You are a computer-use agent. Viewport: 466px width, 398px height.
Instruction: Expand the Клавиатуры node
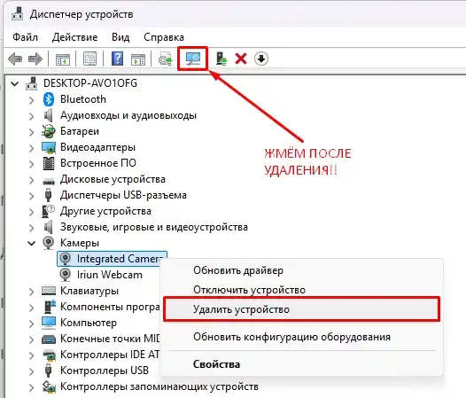[31, 292]
